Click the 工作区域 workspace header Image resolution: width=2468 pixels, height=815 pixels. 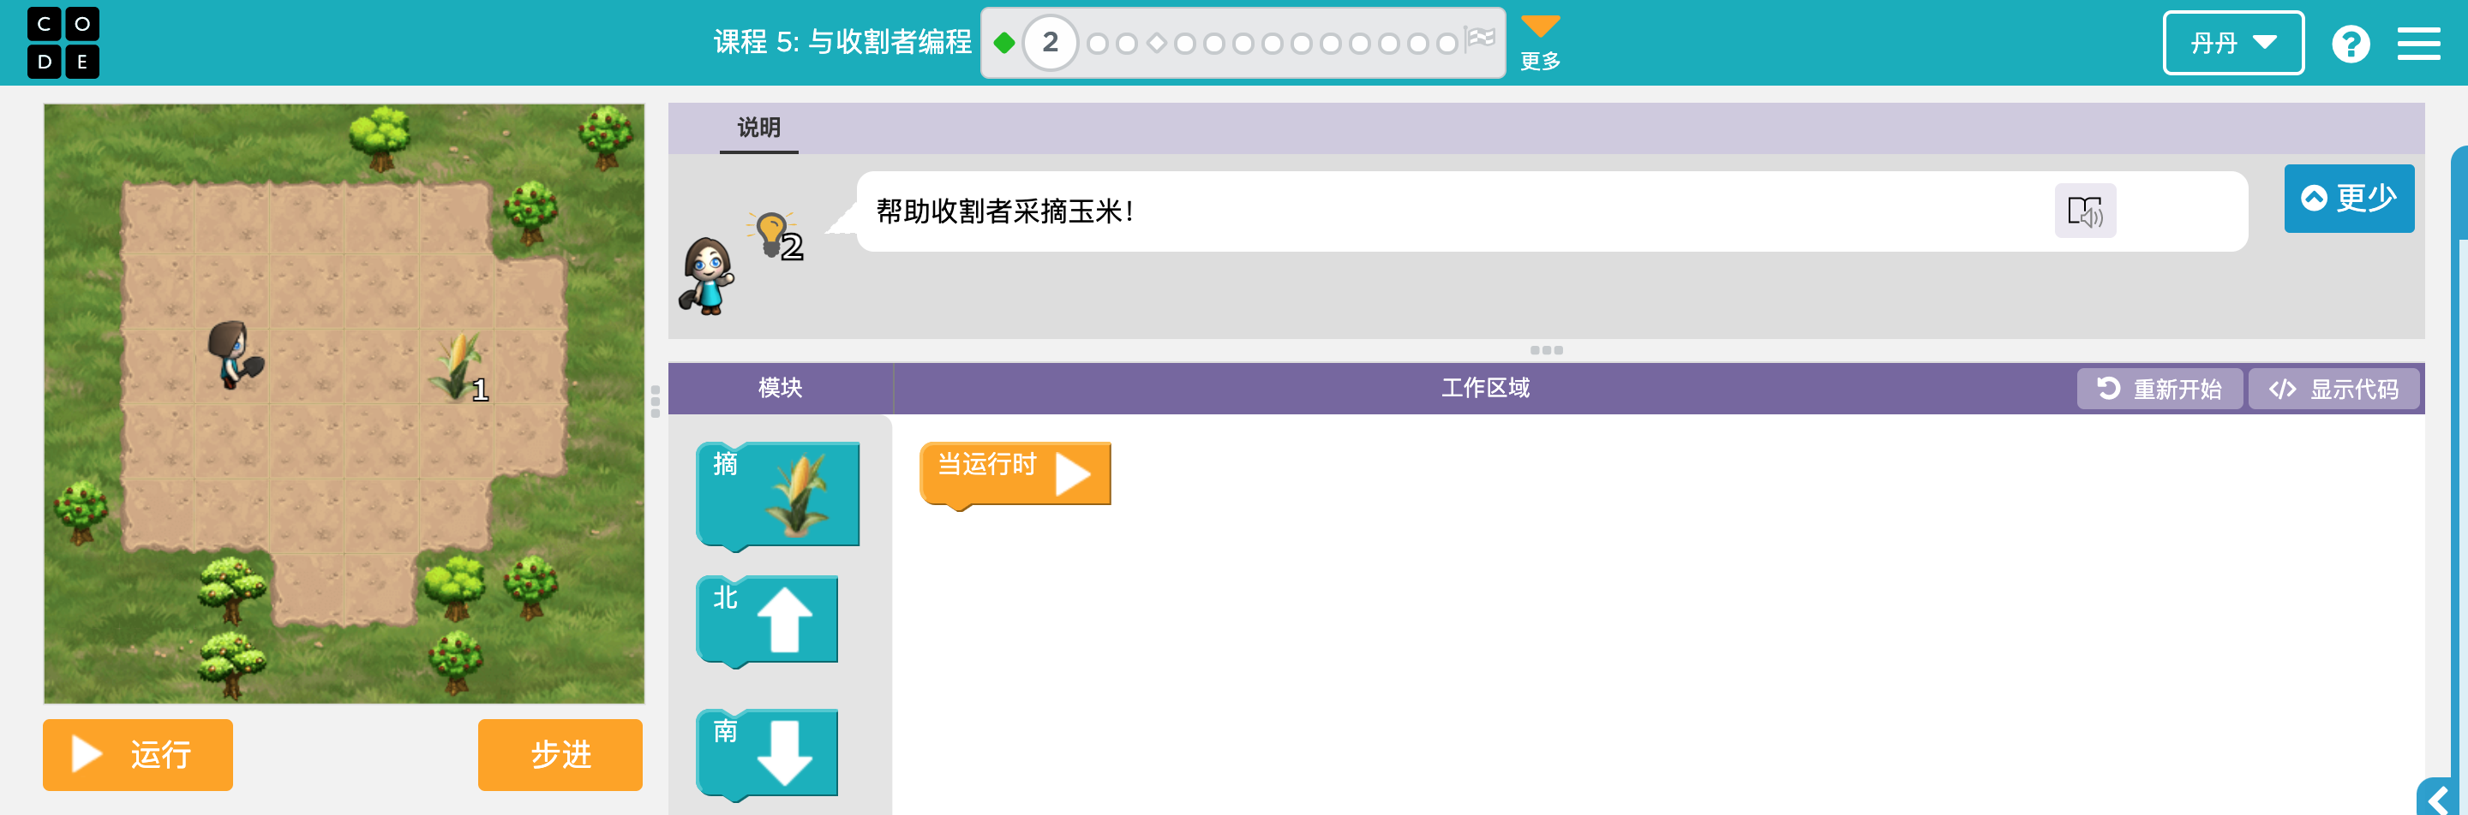point(1485,388)
